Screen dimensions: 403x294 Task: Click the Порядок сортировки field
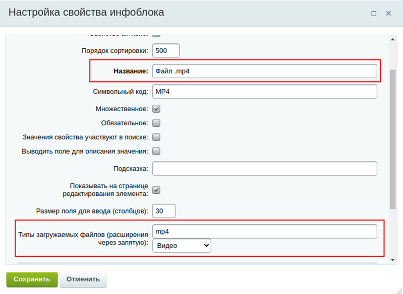[x=166, y=50]
